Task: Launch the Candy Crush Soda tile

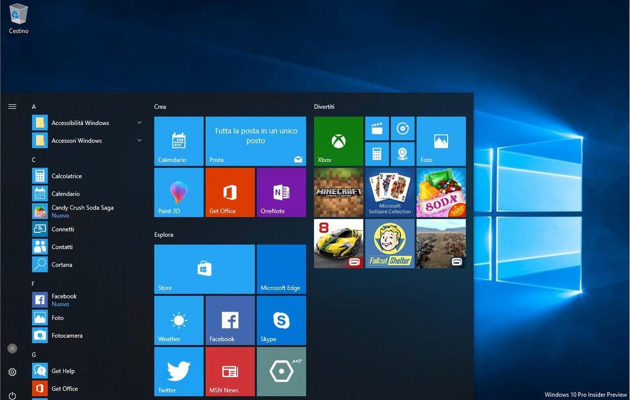Action: click(x=441, y=193)
